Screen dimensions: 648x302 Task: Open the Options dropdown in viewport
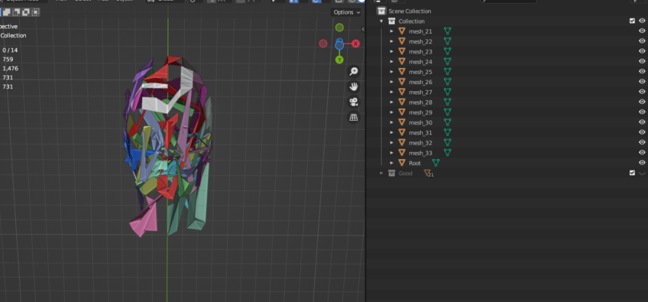pos(347,12)
